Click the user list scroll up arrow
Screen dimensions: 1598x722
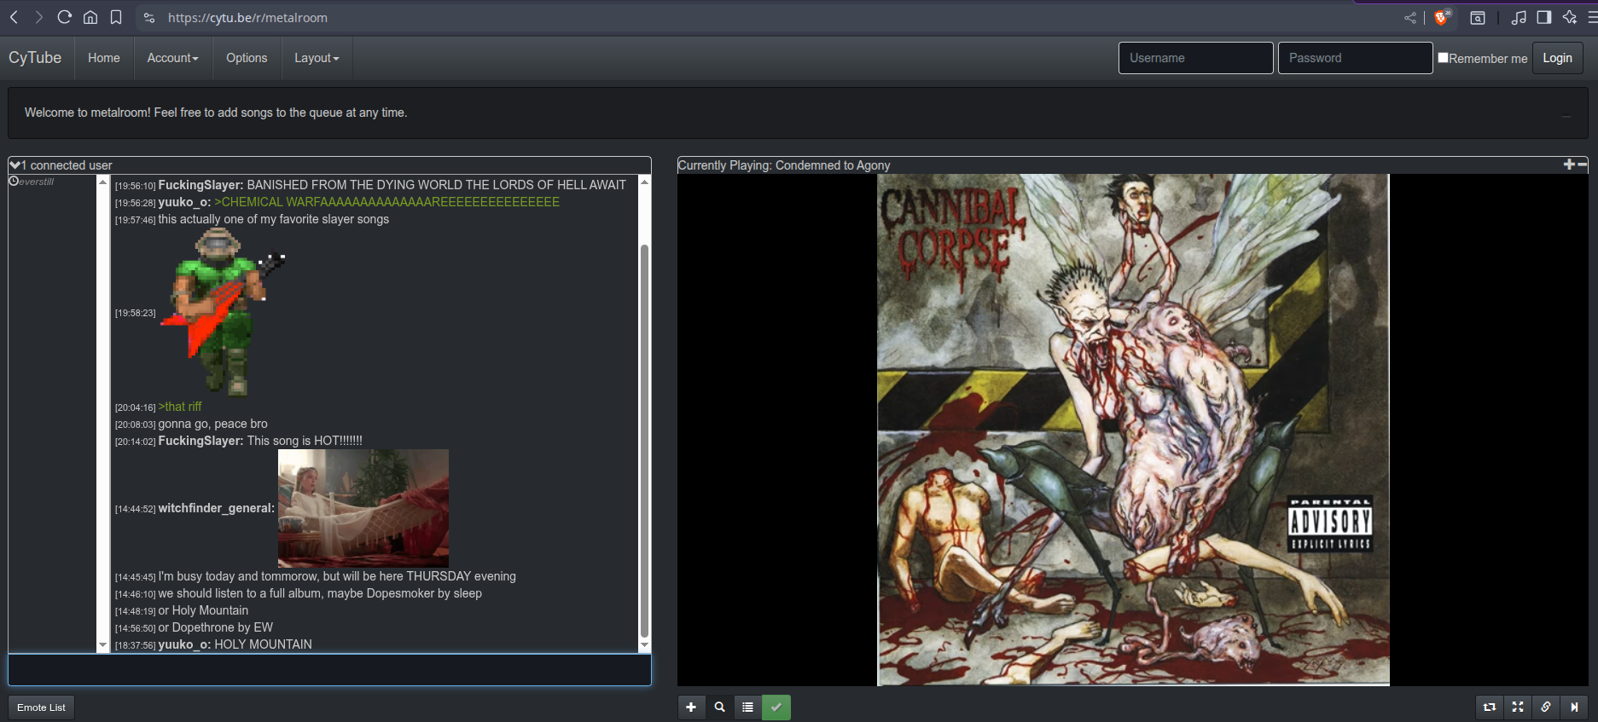point(103,182)
